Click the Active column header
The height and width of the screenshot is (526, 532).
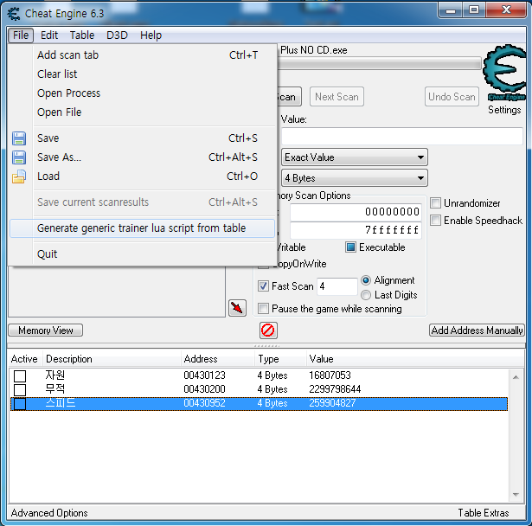pyautogui.click(x=24, y=359)
